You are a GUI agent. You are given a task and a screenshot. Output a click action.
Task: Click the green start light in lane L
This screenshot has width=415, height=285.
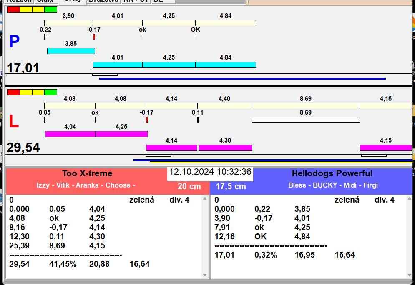tap(50, 92)
